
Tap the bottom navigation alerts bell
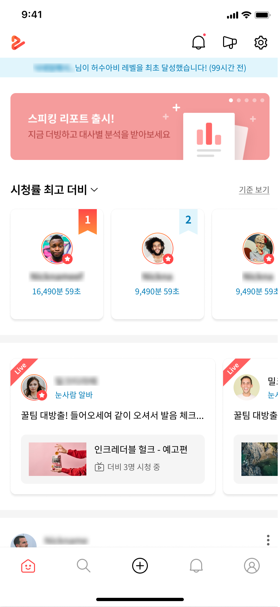tap(196, 565)
